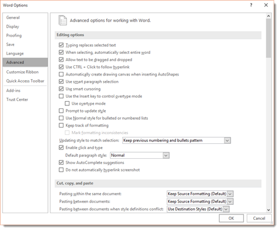
Task: Toggle Use CTRL + Click to follow hyperlink
Action: click(61, 67)
